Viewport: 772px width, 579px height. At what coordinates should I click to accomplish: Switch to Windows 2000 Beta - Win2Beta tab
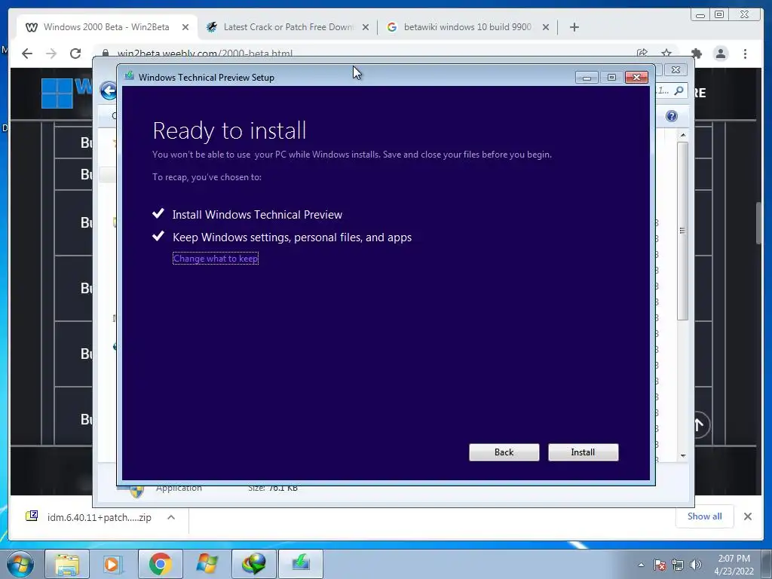click(106, 27)
